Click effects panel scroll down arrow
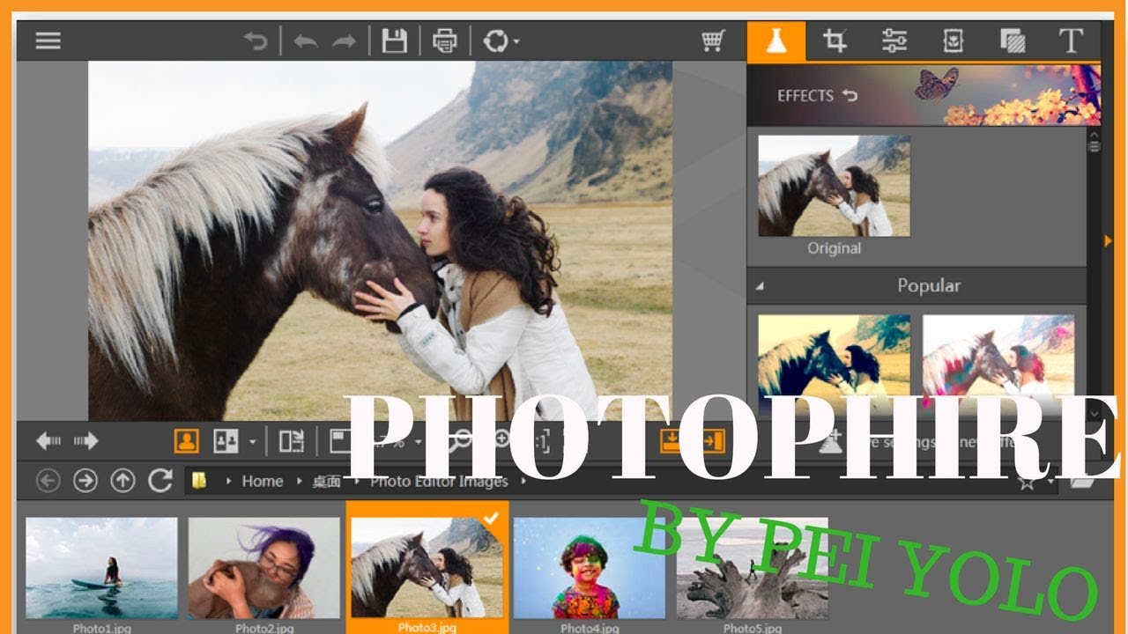 (1095, 412)
